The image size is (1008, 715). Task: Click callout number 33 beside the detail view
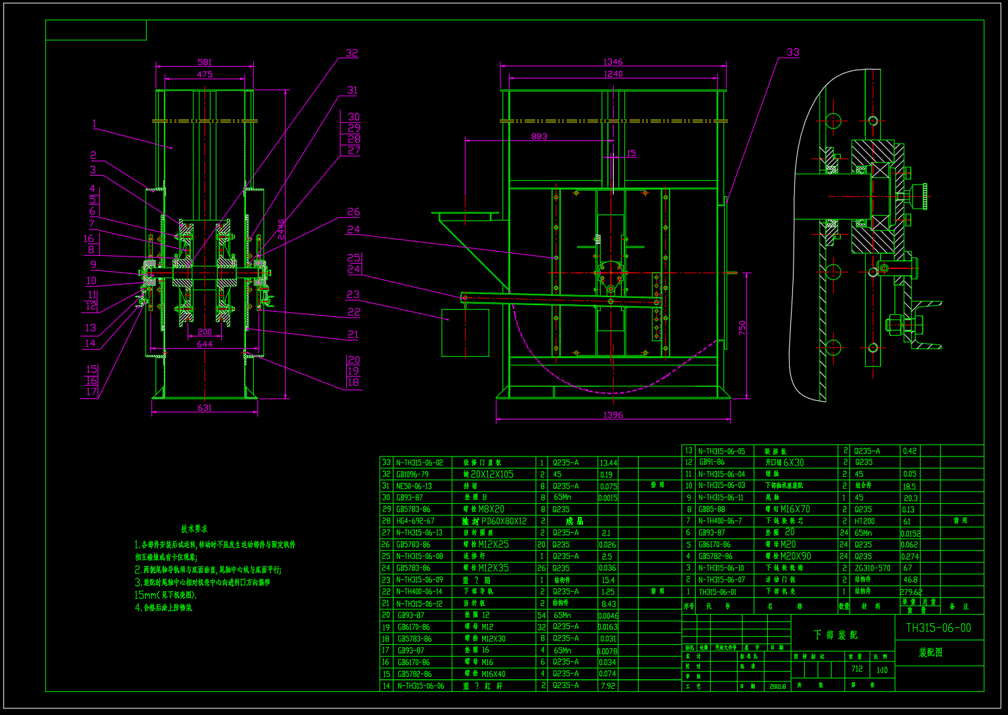pyautogui.click(x=793, y=52)
